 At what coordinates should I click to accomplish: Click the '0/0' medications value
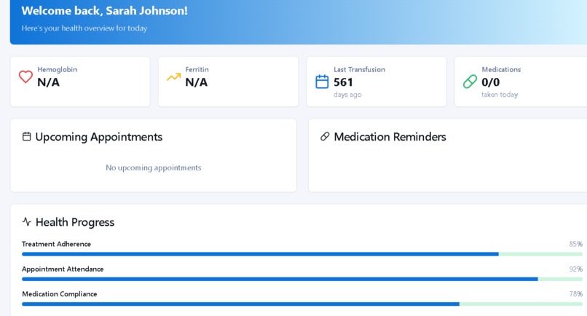tap(490, 82)
